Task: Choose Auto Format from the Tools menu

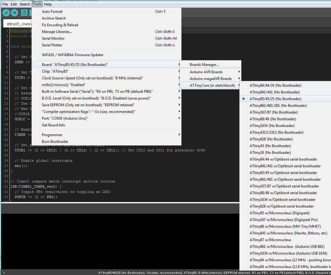Action: tap(107, 12)
